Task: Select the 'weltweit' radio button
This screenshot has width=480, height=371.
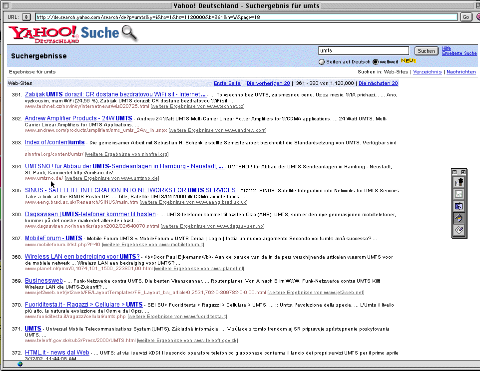Action: [375, 62]
